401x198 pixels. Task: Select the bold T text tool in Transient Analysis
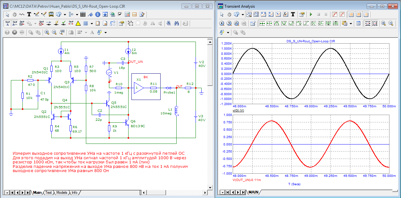[x=293, y=14]
